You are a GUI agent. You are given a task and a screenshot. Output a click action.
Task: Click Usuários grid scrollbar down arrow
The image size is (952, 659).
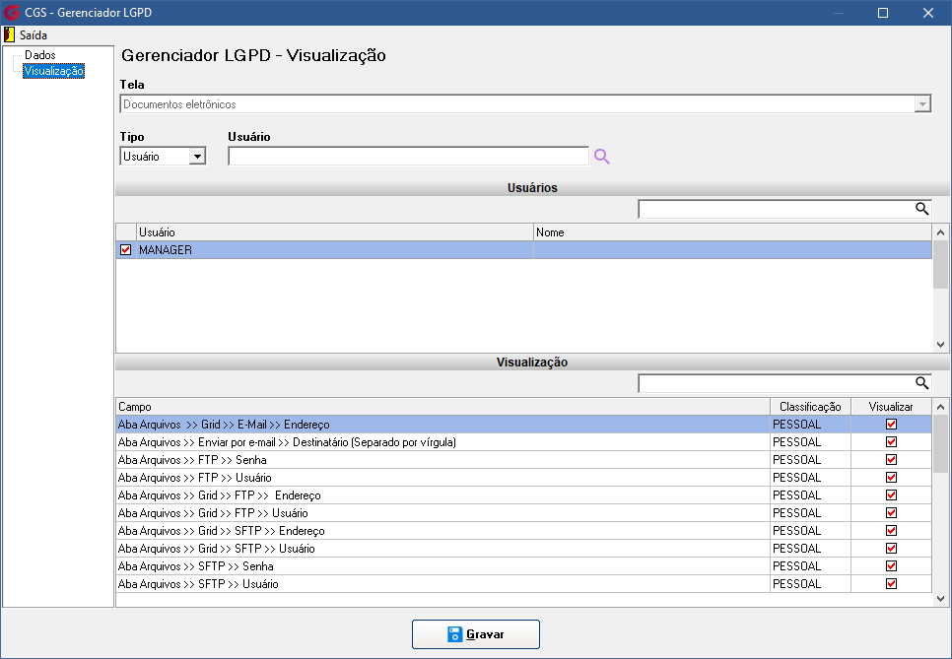coord(940,345)
